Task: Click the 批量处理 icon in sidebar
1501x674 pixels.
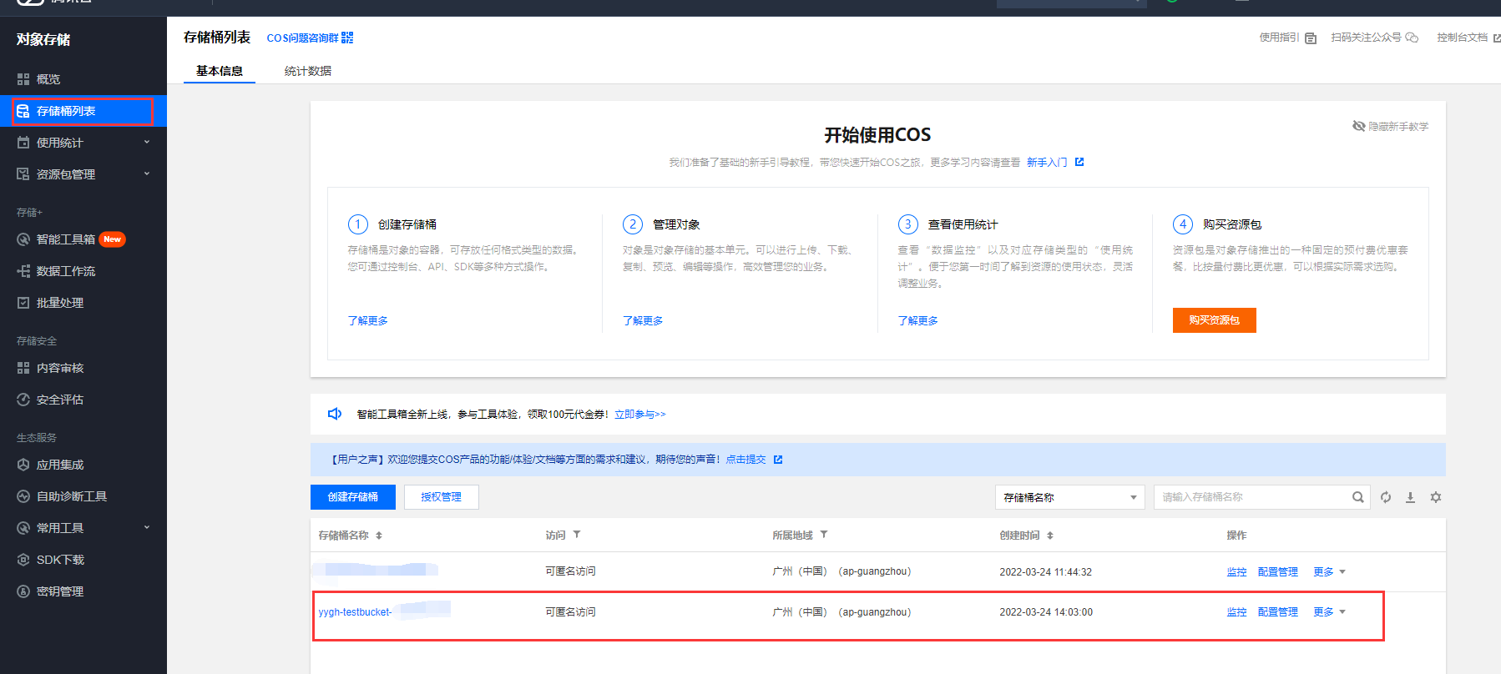Action: [23, 303]
